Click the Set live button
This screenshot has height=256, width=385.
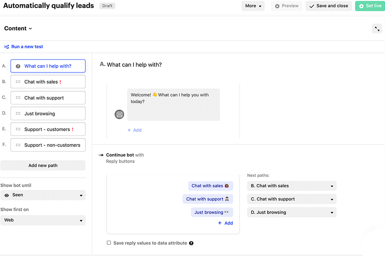pos(369,6)
